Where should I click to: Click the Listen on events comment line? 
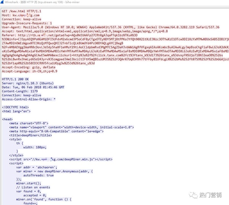tap(33, 187)
